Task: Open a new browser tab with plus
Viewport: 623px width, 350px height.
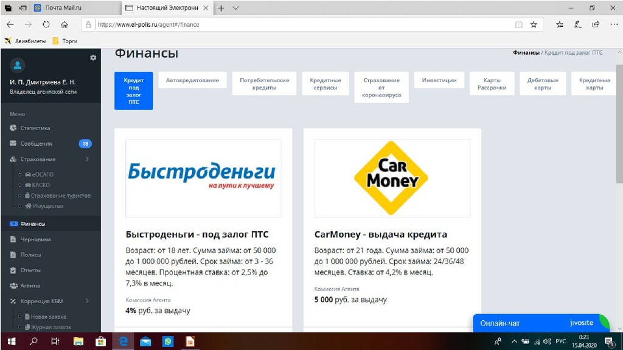Action: coord(221,8)
